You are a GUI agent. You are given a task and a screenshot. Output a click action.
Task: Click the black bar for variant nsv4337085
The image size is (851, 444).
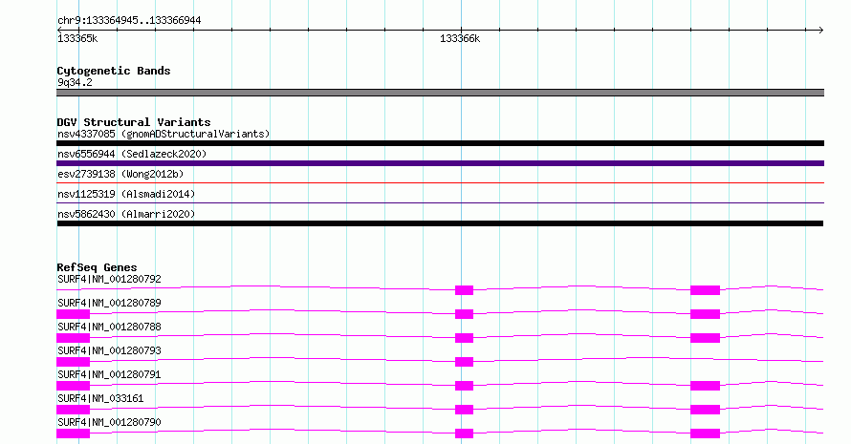tap(440, 143)
